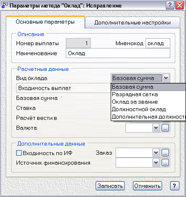Click the Записать button
The height and width of the screenshot is (197, 186).
point(110,186)
